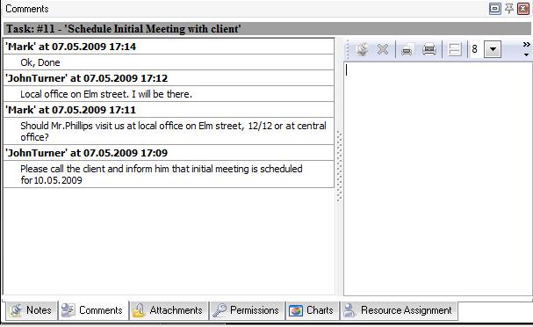
Task: Open the Attachments tab
Action: coord(169,310)
